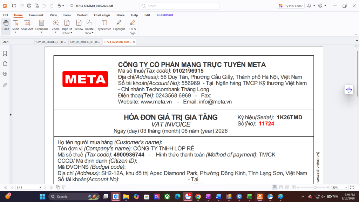Open the Pages thumbnail panel

5,64
